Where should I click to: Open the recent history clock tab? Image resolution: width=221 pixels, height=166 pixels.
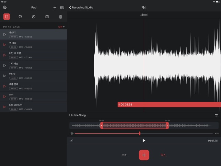point(34,17)
